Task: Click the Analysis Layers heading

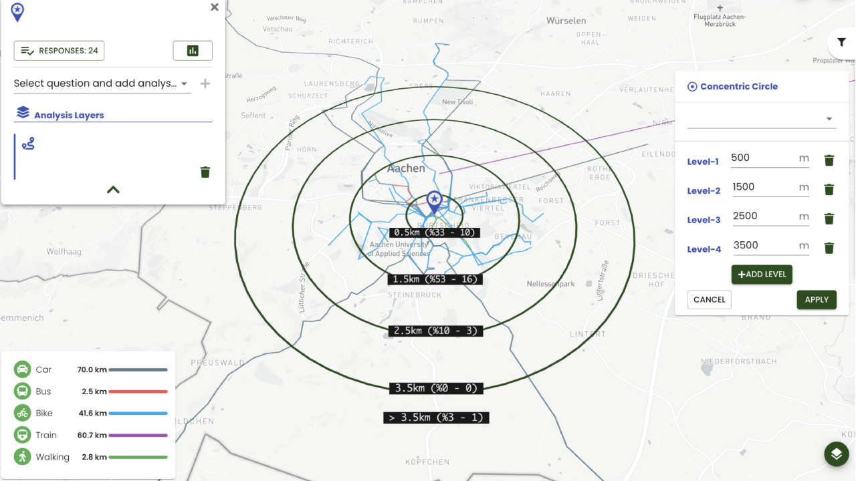Action: pos(69,115)
